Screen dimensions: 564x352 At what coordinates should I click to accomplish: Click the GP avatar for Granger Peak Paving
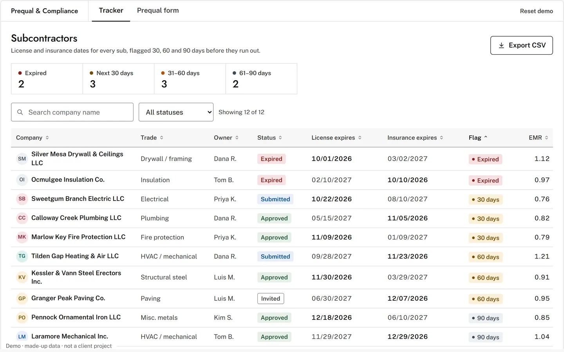point(22,299)
